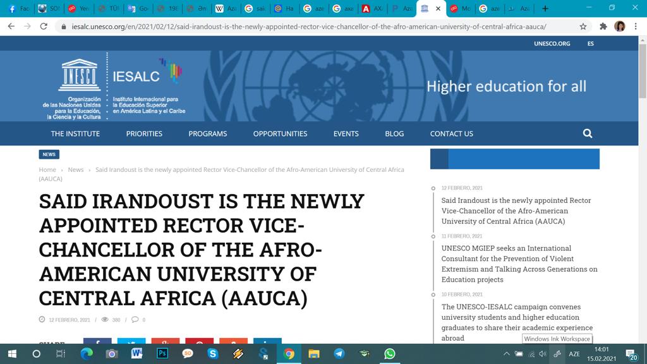Switch to Microsoft Word in taskbar
Screen dimensions: 647x364
tap(136, 354)
